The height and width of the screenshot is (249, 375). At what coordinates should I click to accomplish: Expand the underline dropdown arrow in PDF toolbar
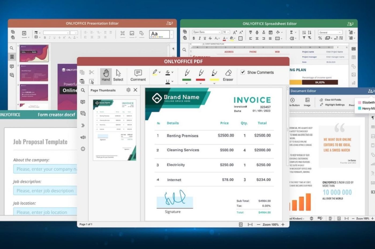172,81
